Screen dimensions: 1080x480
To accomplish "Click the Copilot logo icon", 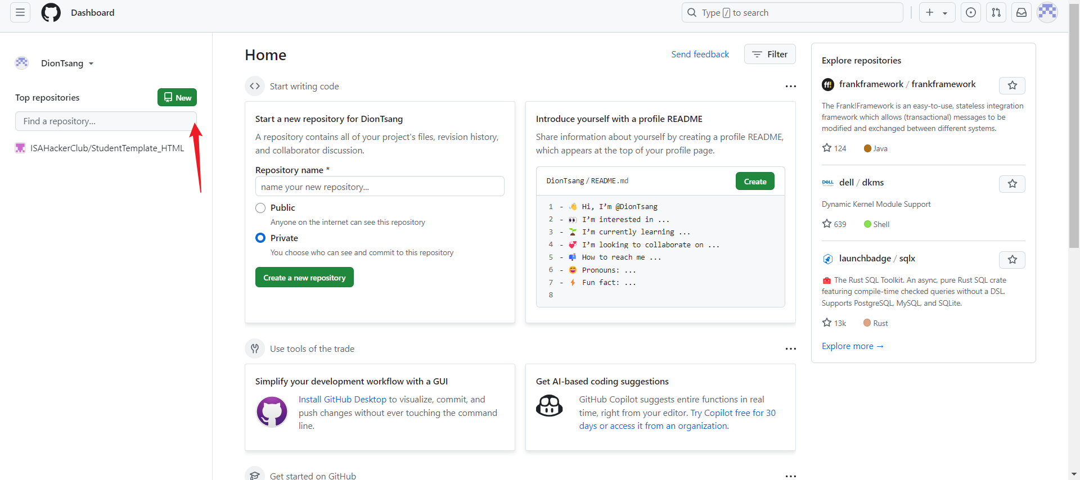I will [x=550, y=405].
